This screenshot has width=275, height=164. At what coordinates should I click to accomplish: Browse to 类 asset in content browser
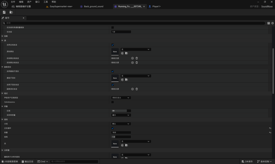[126, 145]
